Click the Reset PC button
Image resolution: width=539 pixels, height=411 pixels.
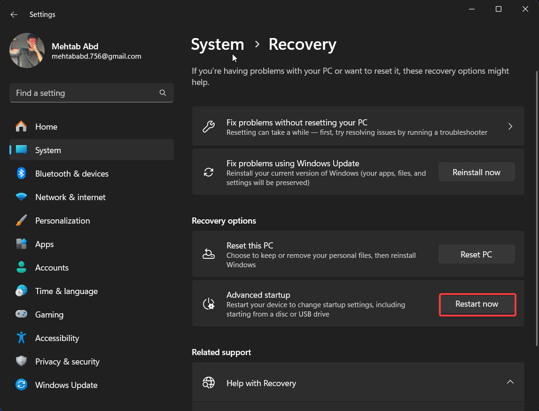pyautogui.click(x=477, y=254)
